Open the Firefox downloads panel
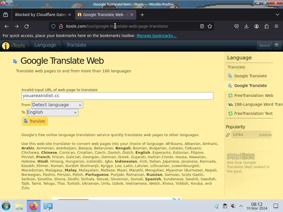 246,26
